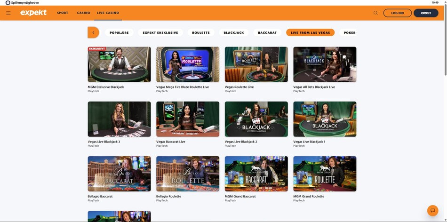Click PlayTech under Bellagio Baccarat

click(x=94, y=200)
